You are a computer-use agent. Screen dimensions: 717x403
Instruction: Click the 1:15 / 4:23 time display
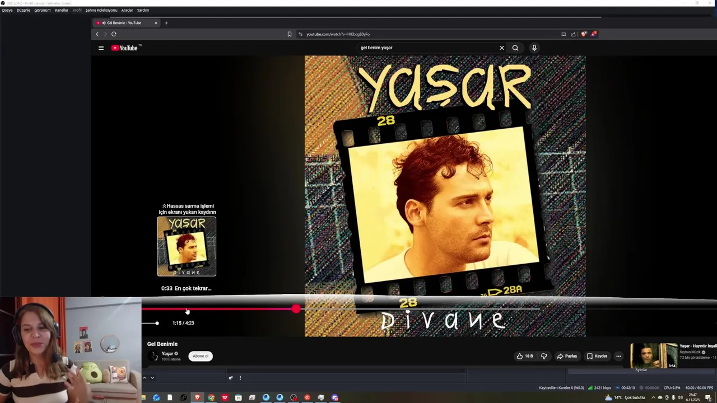(x=183, y=323)
